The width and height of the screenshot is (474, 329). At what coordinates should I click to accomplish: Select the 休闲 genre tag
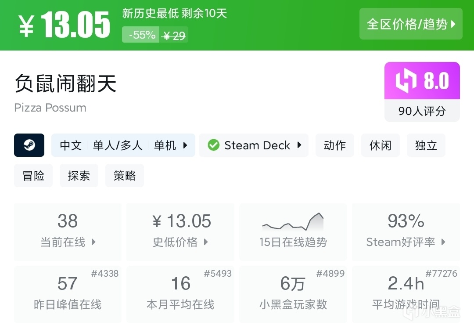pos(380,145)
